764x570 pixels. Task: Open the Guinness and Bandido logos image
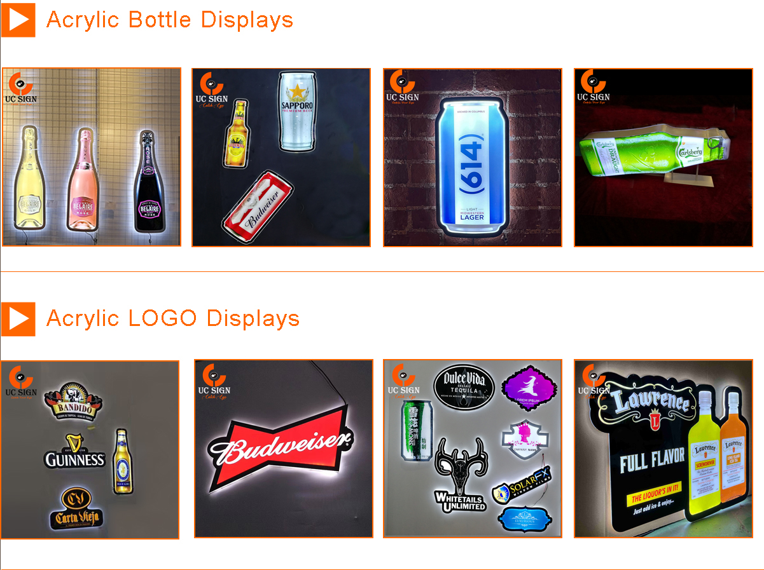(90, 449)
